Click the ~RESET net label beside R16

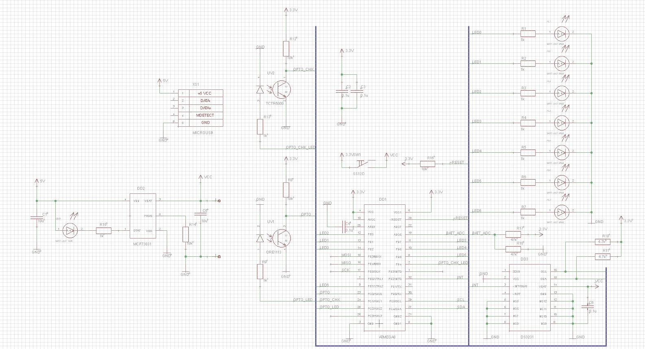tap(457, 163)
